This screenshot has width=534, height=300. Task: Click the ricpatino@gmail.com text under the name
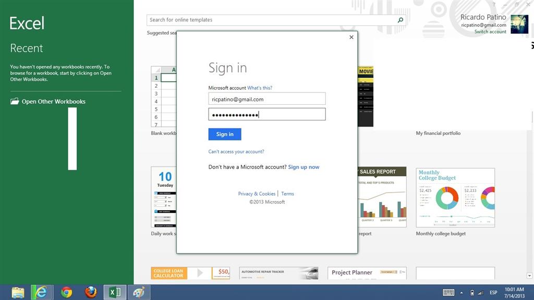pyautogui.click(x=483, y=25)
